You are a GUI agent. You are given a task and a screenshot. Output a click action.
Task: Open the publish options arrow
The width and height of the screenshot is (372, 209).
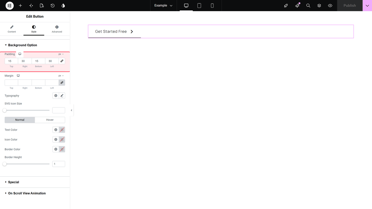[x=367, y=6]
